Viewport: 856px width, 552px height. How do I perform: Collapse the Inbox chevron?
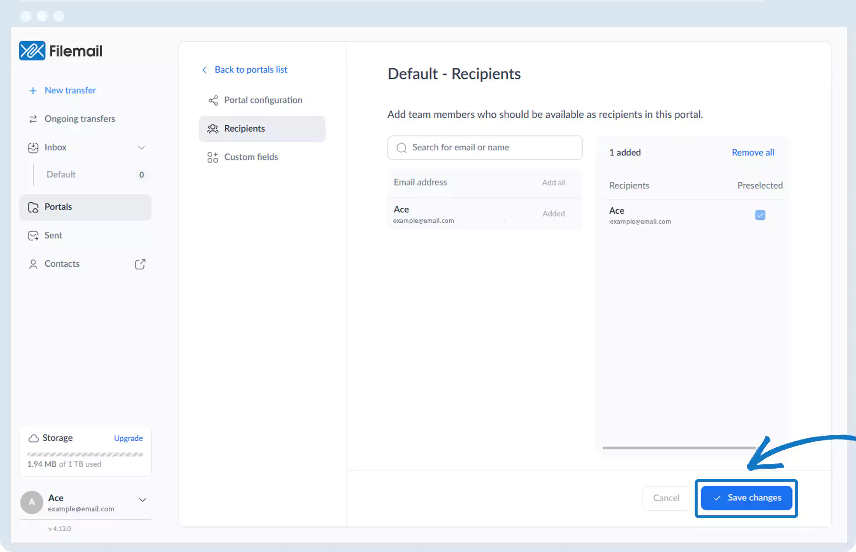pyautogui.click(x=141, y=148)
